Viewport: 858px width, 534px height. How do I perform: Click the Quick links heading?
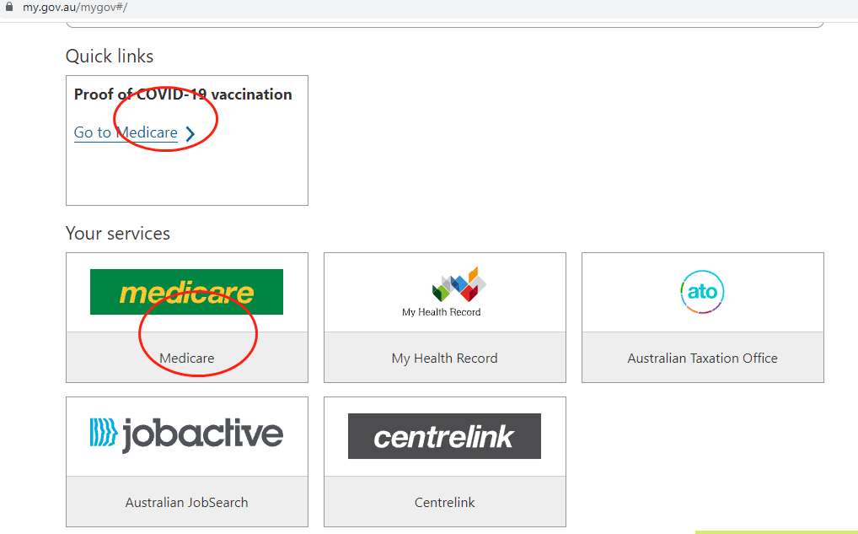pos(110,56)
